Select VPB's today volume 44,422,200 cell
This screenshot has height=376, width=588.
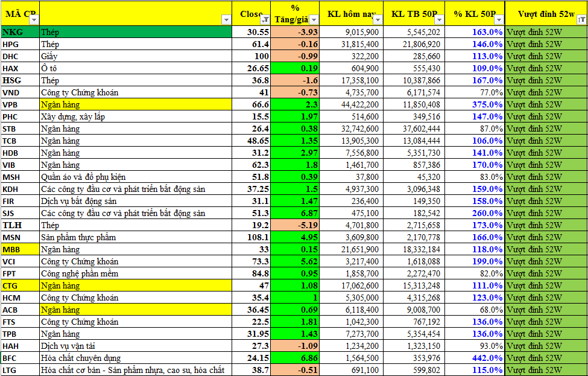[x=351, y=104]
